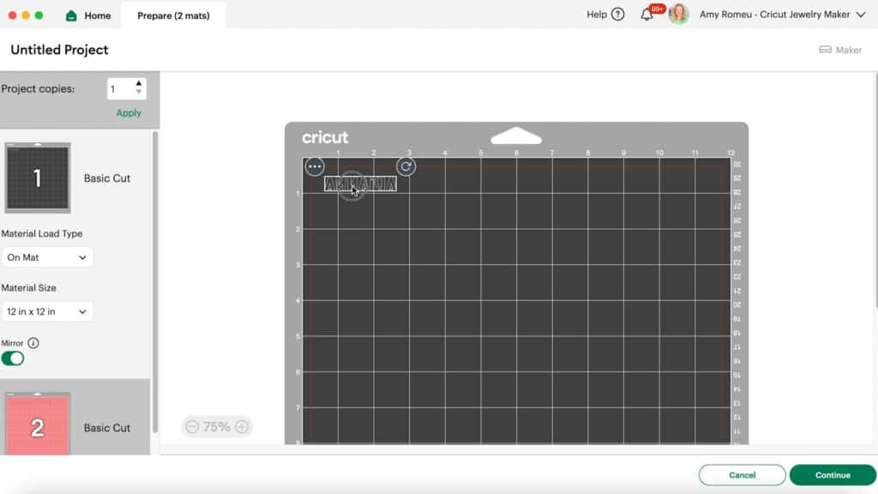Click the Continue button
The width and height of the screenshot is (878, 494).
(833, 475)
